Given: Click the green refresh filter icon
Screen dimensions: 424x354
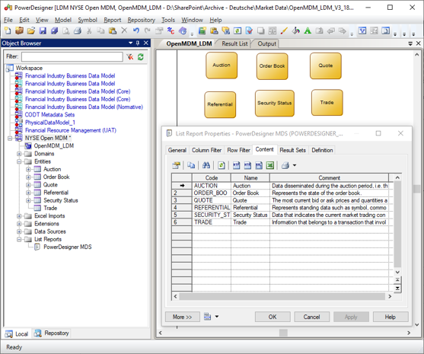Looking at the screenshot, I should (141, 57).
